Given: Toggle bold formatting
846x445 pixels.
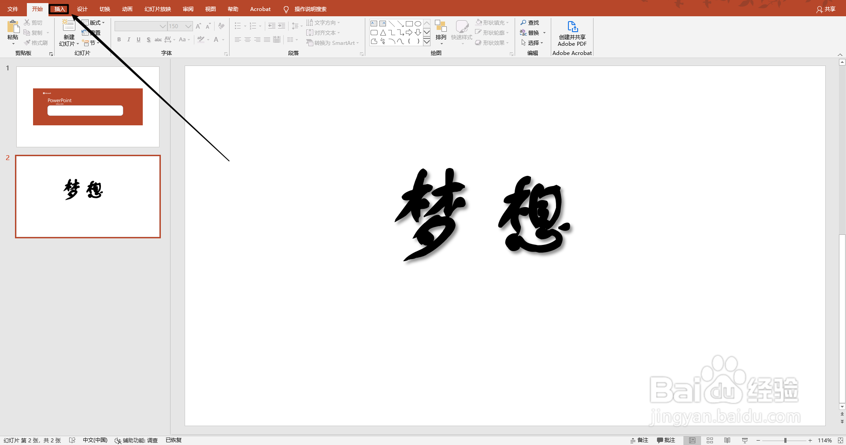Looking at the screenshot, I should click(119, 40).
